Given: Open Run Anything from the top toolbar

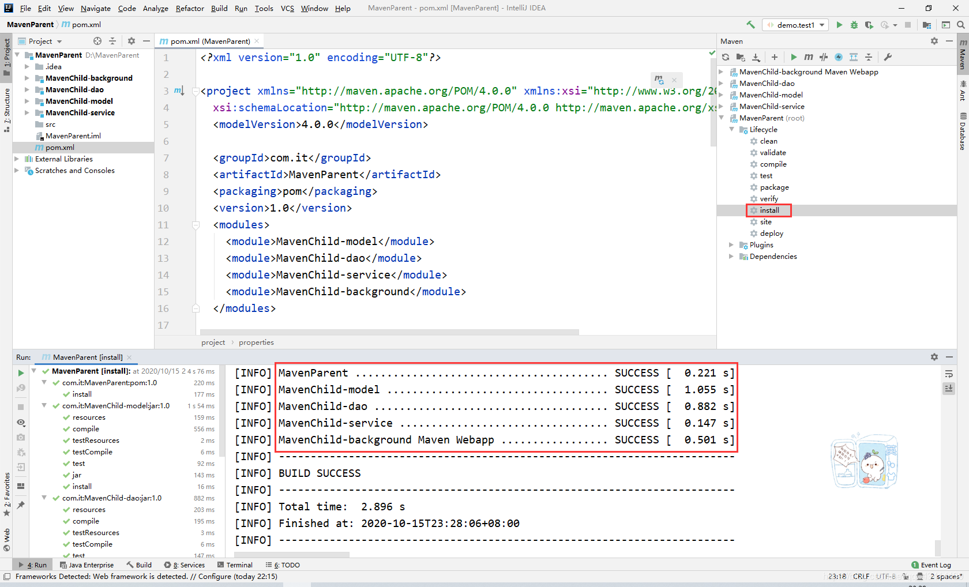Looking at the screenshot, I should tap(946, 25).
